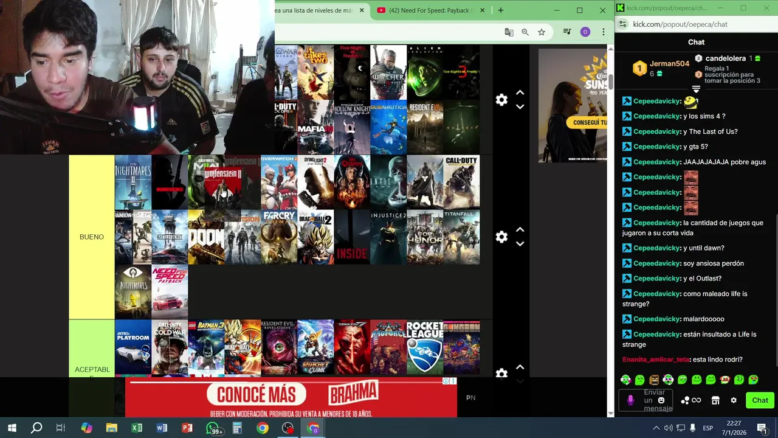Click site info icon in Kick chat window
778x438 pixels.
pos(622,24)
